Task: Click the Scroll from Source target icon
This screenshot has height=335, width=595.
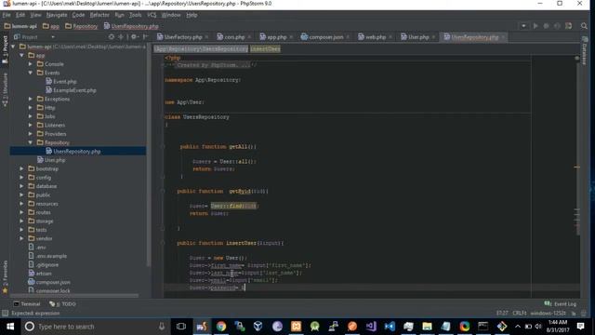Action: point(112,37)
